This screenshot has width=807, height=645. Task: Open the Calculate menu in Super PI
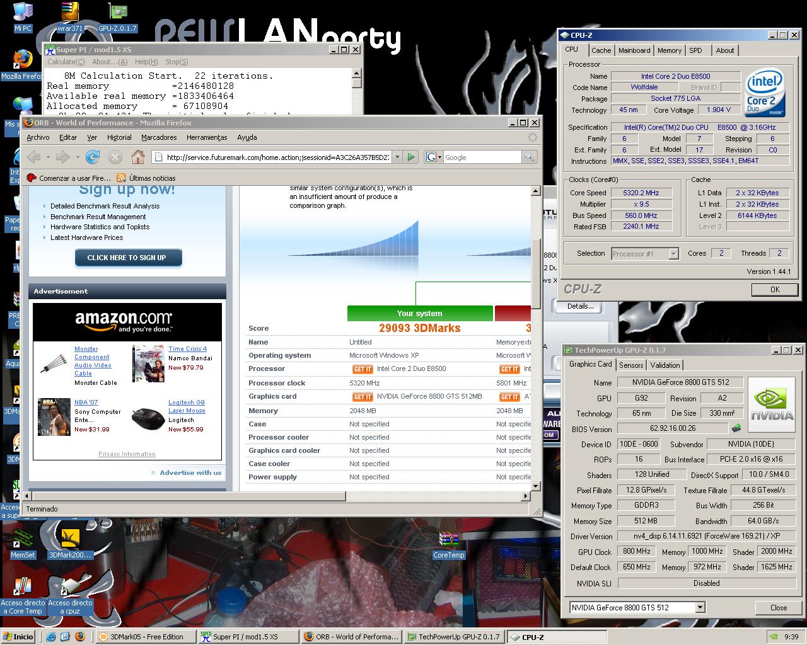click(66, 62)
